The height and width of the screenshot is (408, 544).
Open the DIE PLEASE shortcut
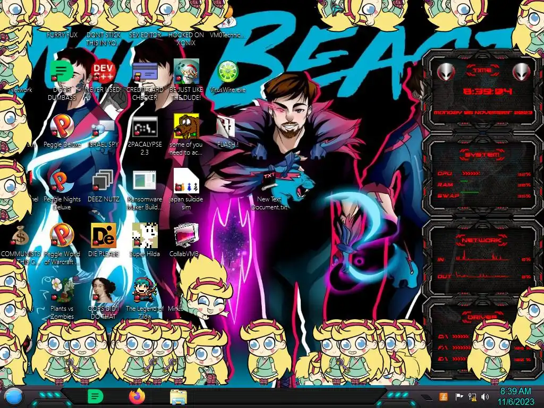[104, 235]
